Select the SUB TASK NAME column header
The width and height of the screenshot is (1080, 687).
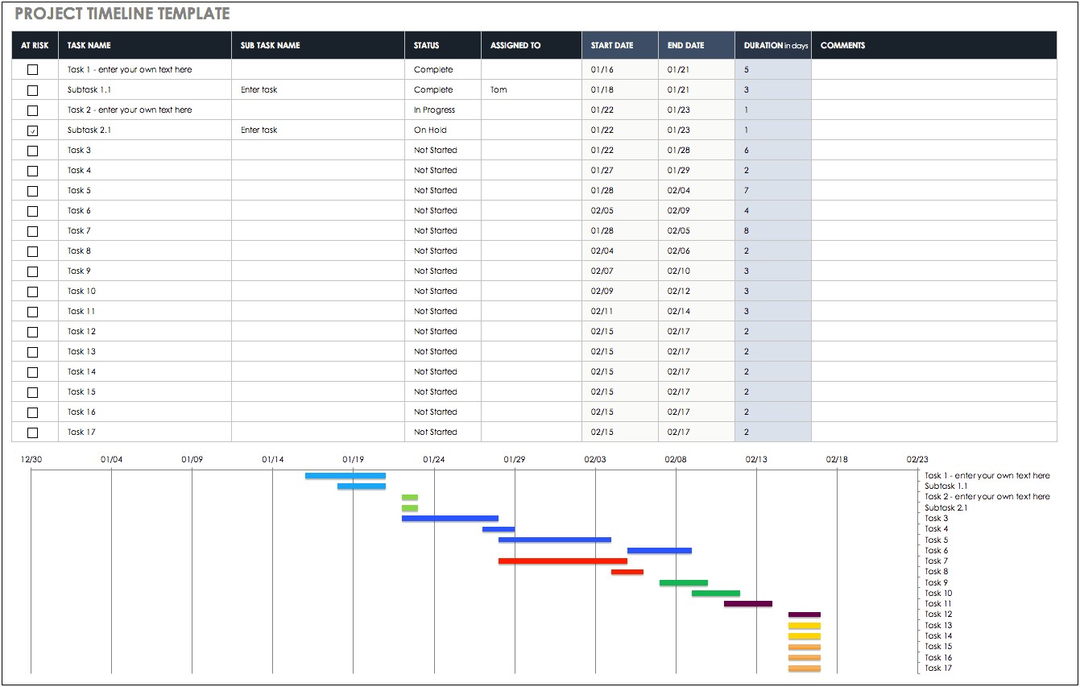318,45
